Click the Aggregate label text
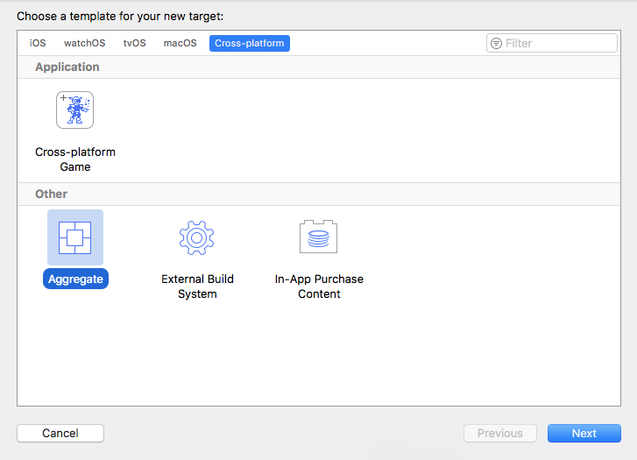The height and width of the screenshot is (460, 637). (75, 280)
